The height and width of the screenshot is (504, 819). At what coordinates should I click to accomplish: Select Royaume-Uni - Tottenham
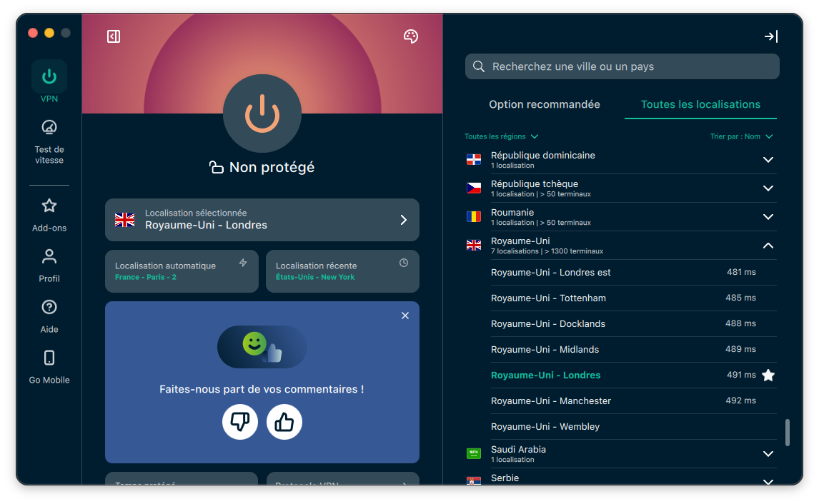coord(633,298)
